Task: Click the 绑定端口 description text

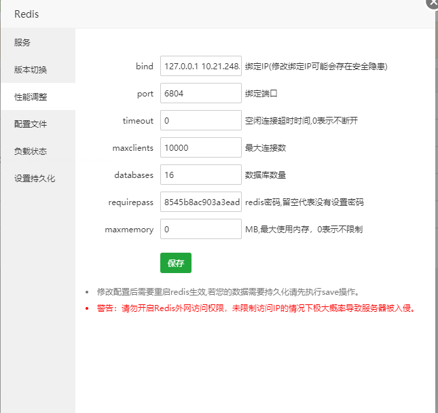Action: [x=261, y=93]
